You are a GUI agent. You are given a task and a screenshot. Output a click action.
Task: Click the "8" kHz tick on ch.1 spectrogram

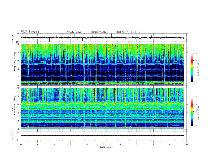tap(19, 52)
